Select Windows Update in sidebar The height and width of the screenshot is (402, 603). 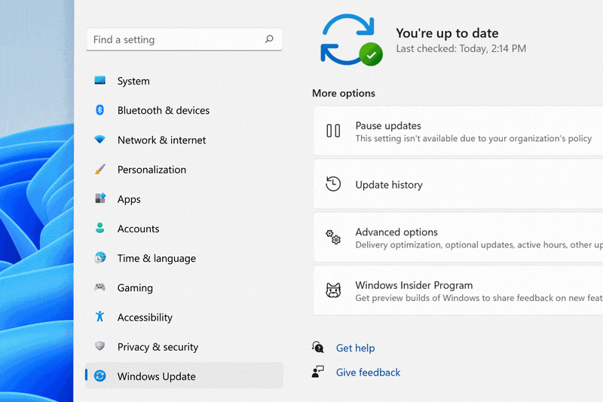coord(156,376)
